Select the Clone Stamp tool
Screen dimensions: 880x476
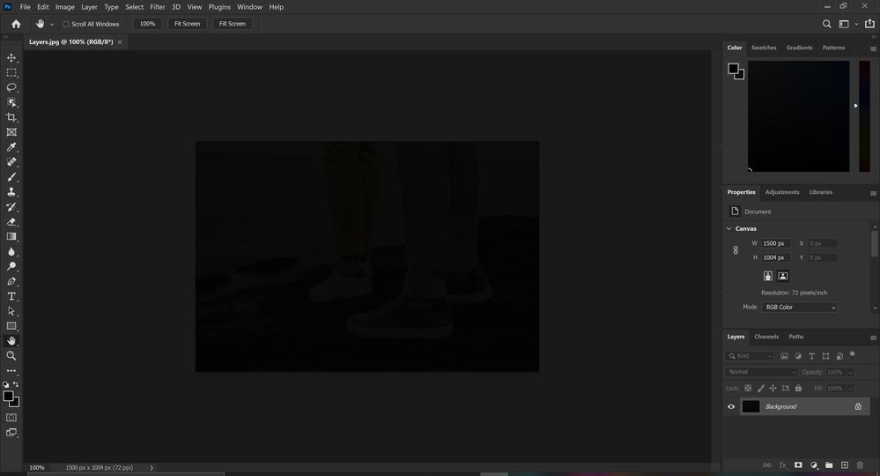tap(11, 192)
